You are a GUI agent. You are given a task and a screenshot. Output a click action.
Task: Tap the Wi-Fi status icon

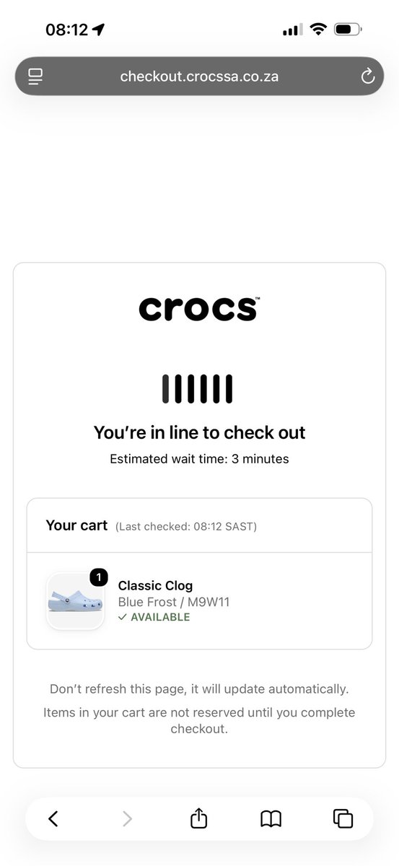[318, 30]
